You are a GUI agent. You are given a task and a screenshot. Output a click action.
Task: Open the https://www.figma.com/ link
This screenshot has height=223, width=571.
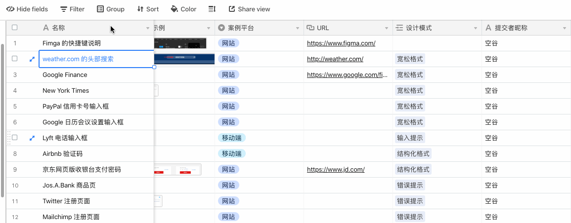click(341, 43)
